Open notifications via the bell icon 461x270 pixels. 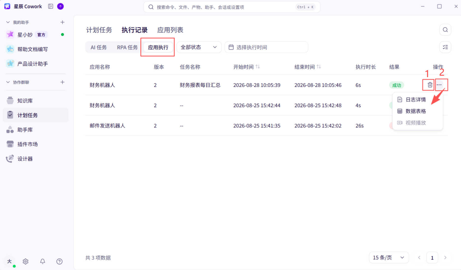[42, 261]
